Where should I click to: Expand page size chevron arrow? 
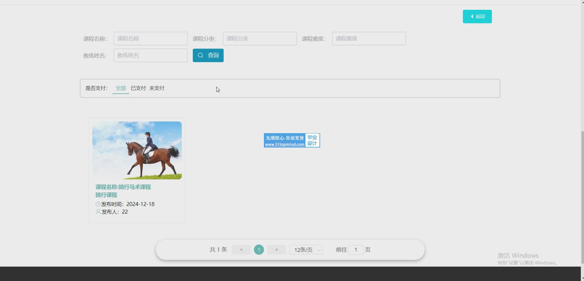click(319, 250)
